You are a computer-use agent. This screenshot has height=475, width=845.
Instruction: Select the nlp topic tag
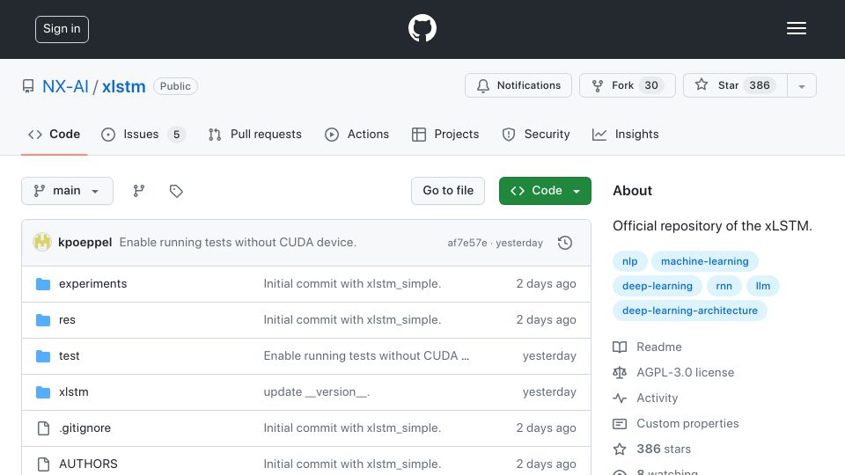(629, 261)
